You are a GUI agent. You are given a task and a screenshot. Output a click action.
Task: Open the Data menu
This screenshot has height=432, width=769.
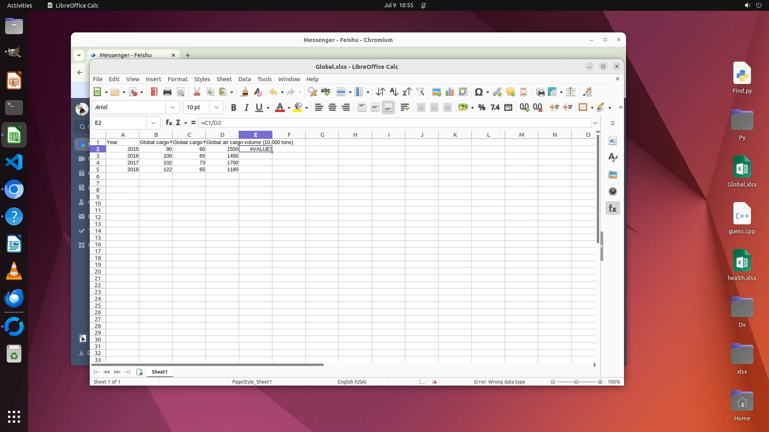244,79
